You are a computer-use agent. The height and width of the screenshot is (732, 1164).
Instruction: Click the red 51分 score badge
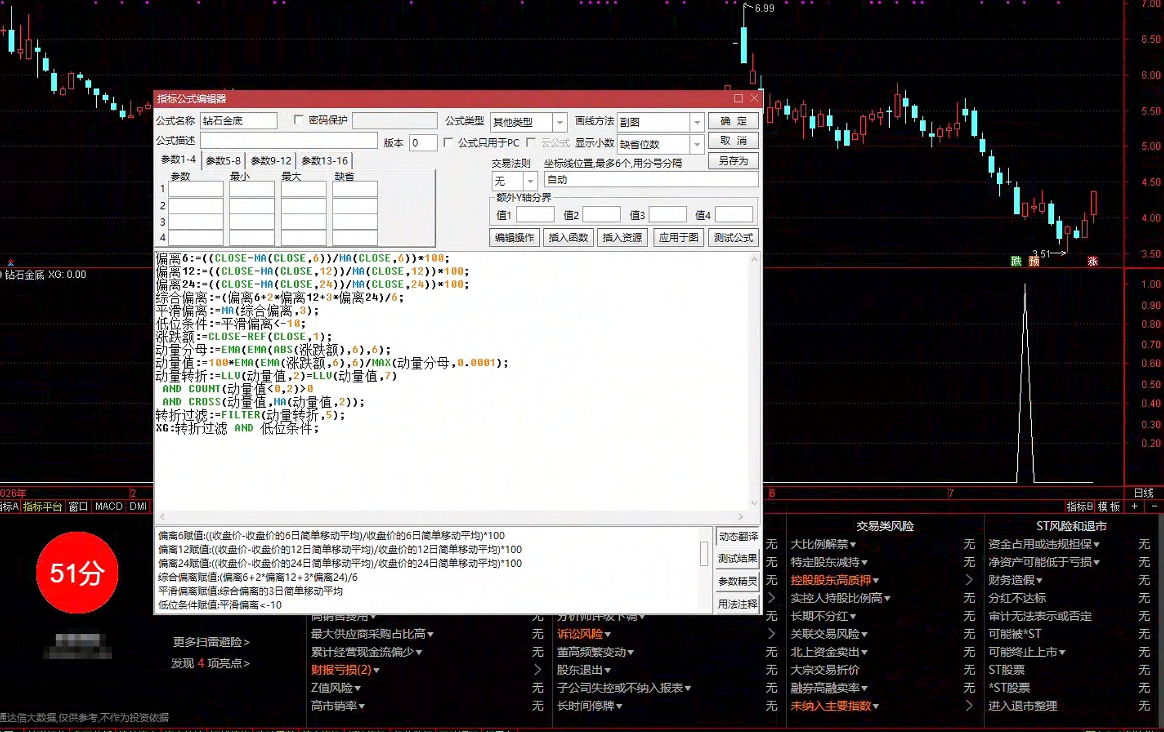coord(77,573)
